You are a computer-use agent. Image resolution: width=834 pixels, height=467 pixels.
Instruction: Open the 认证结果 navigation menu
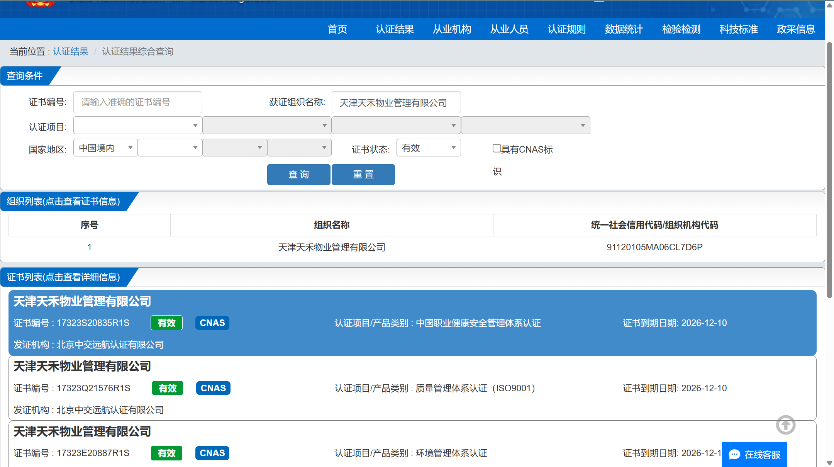pyautogui.click(x=395, y=29)
